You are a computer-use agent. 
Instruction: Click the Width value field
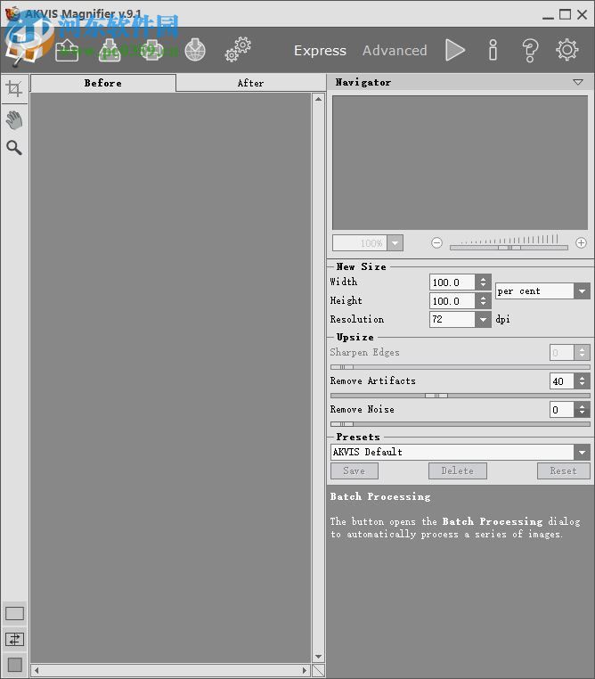coord(452,282)
